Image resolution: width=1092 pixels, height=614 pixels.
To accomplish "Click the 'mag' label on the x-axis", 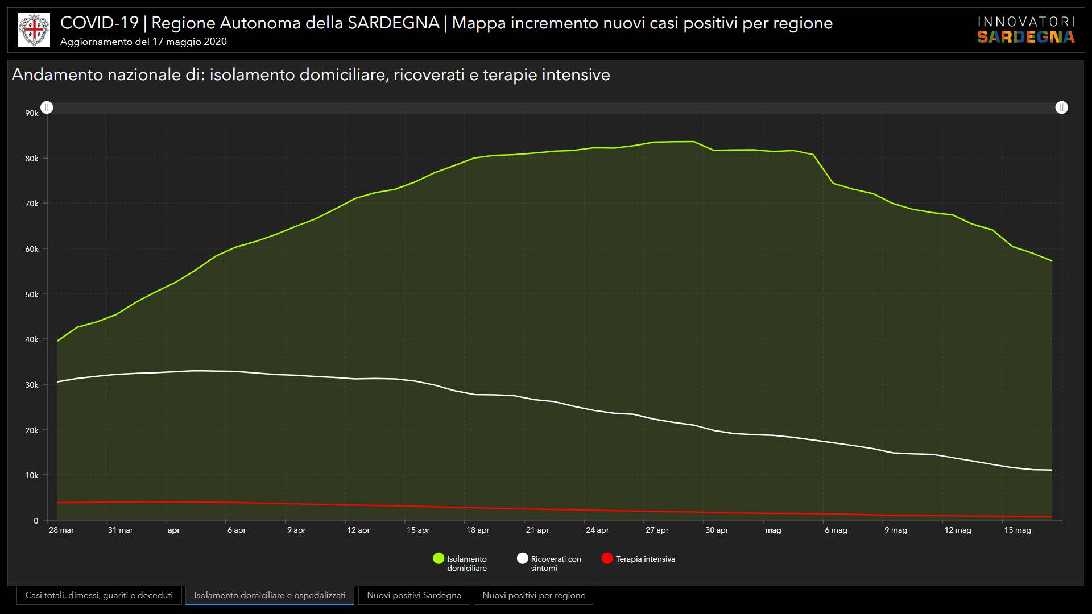I will (773, 530).
